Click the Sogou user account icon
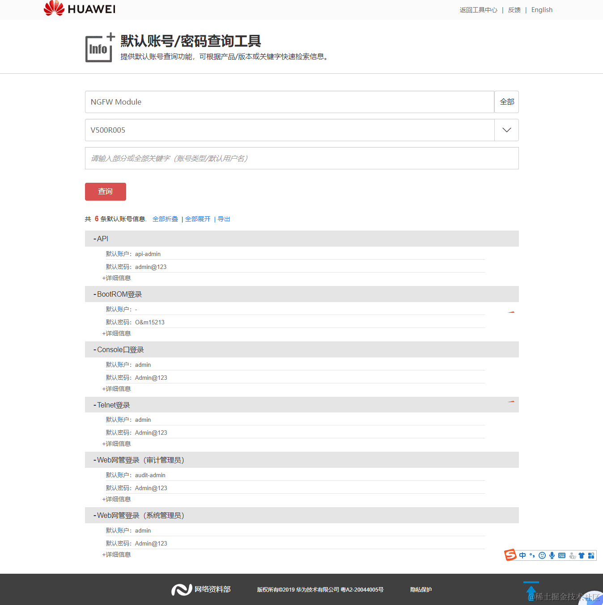Image resolution: width=603 pixels, height=605 pixels. [x=572, y=556]
